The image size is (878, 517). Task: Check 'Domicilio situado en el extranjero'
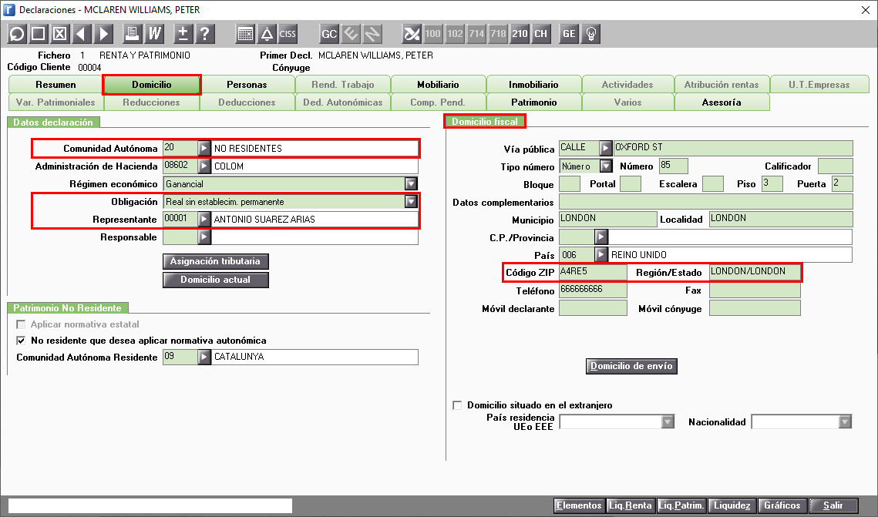click(457, 405)
